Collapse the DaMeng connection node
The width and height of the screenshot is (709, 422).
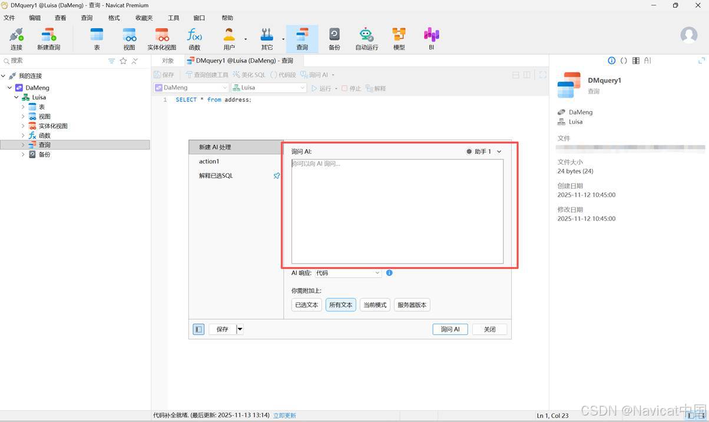10,88
